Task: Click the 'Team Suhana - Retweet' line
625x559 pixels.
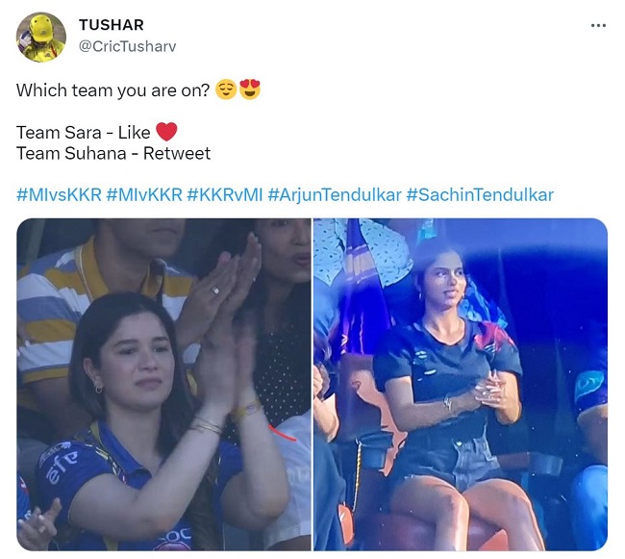Action: (x=113, y=154)
